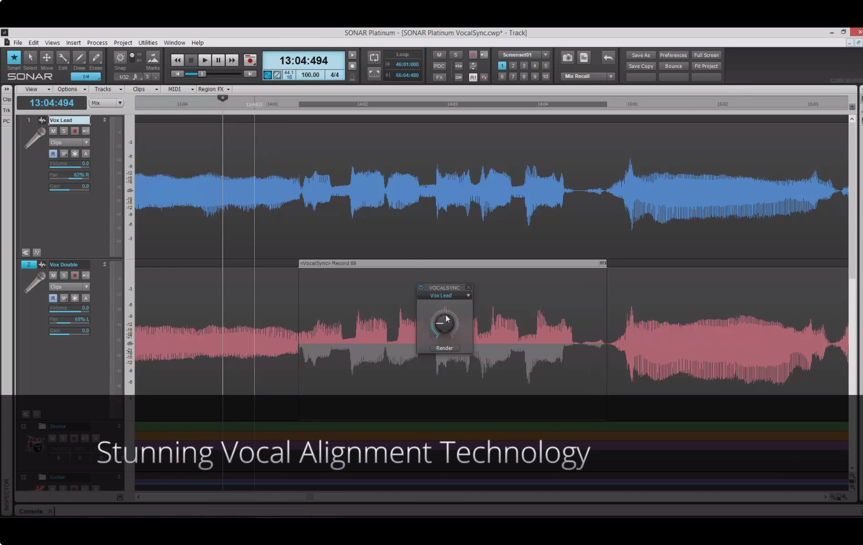The height and width of the screenshot is (545, 863).
Task: Click the Save As button
Action: tap(641, 55)
